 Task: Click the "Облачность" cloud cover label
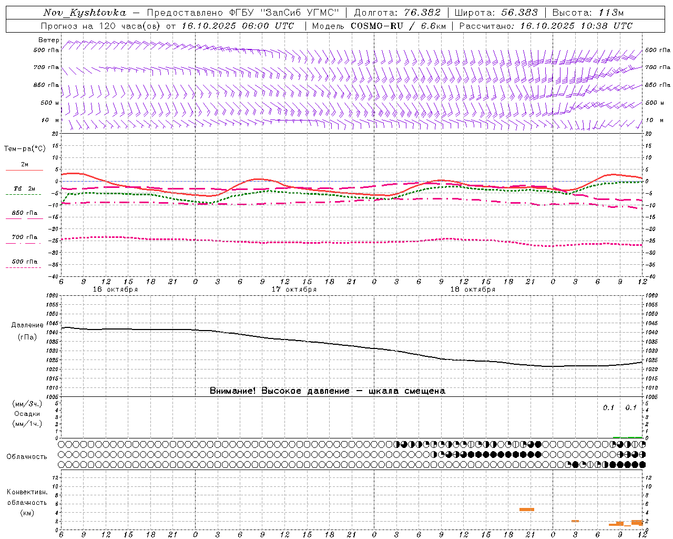27,457
